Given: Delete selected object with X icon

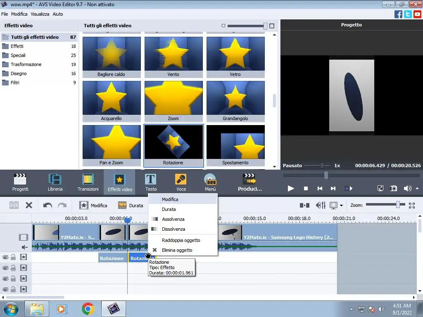Looking at the screenshot, I should click(x=29, y=206).
